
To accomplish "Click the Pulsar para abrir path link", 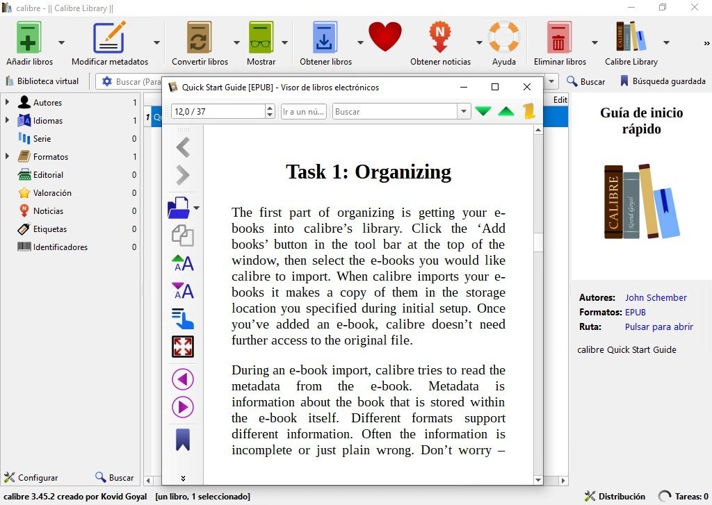I will [659, 326].
